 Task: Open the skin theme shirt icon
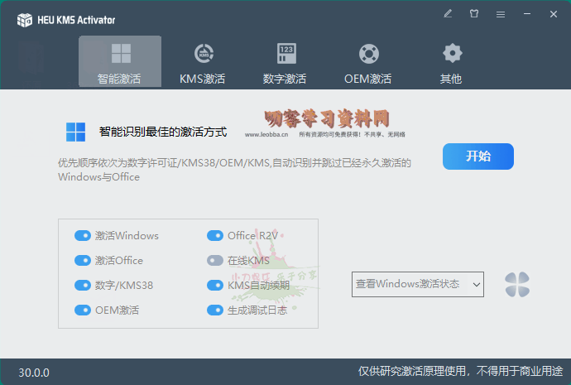[x=474, y=14]
